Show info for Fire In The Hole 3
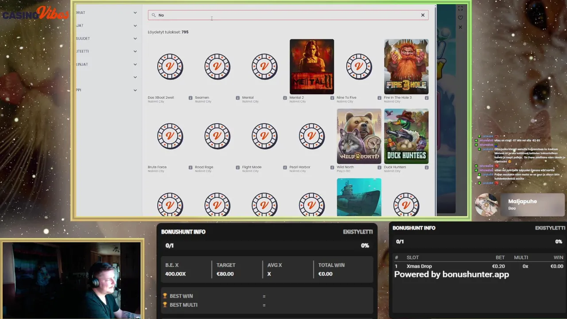Viewport: 567px width, 319px height. coord(427,98)
